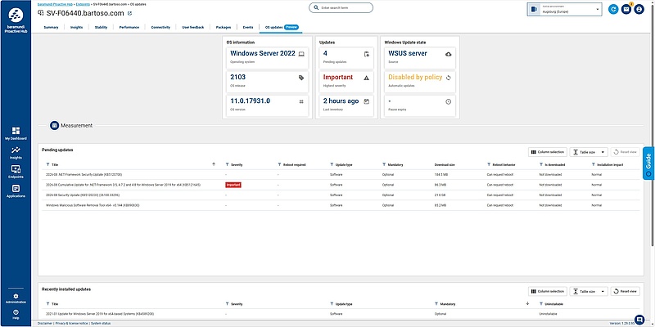This screenshot has height=327, width=655.
Task: Select the 2026-08 Security Update row
Action: point(341,195)
